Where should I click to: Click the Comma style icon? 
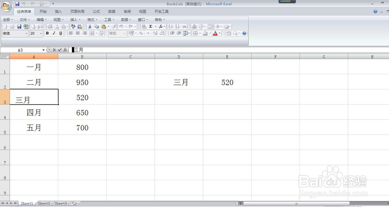[148, 33]
